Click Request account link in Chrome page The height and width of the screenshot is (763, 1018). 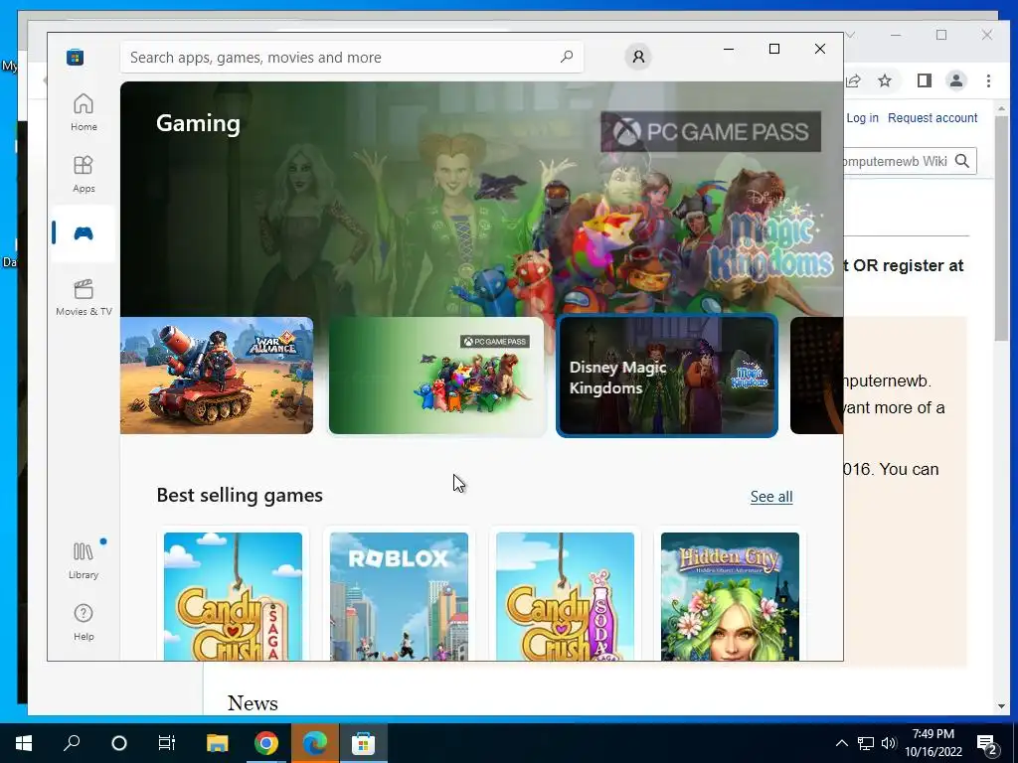[x=933, y=118]
